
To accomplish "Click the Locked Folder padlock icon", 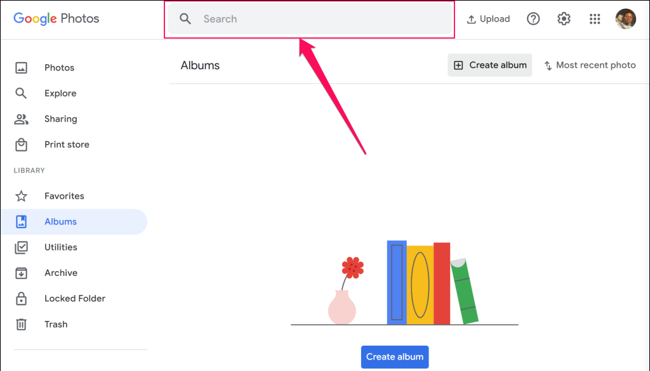I will (x=22, y=299).
